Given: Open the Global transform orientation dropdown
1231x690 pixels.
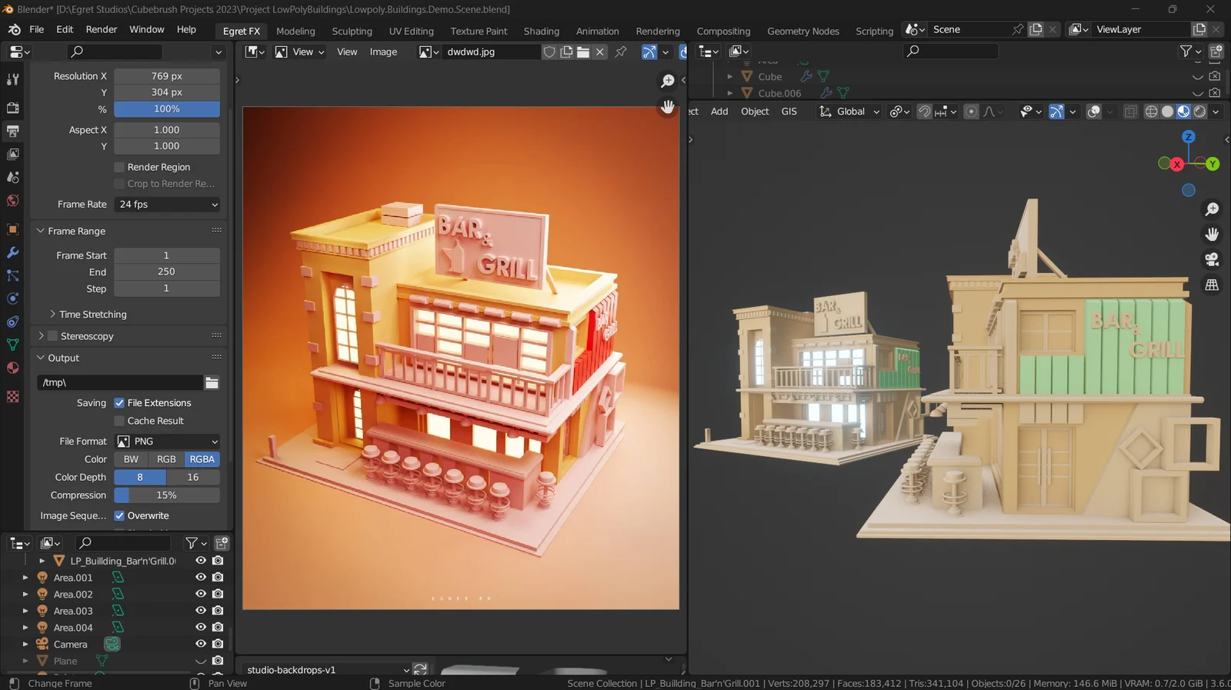Looking at the screenshot, I should pyautogui.click(x=849, y=112).
